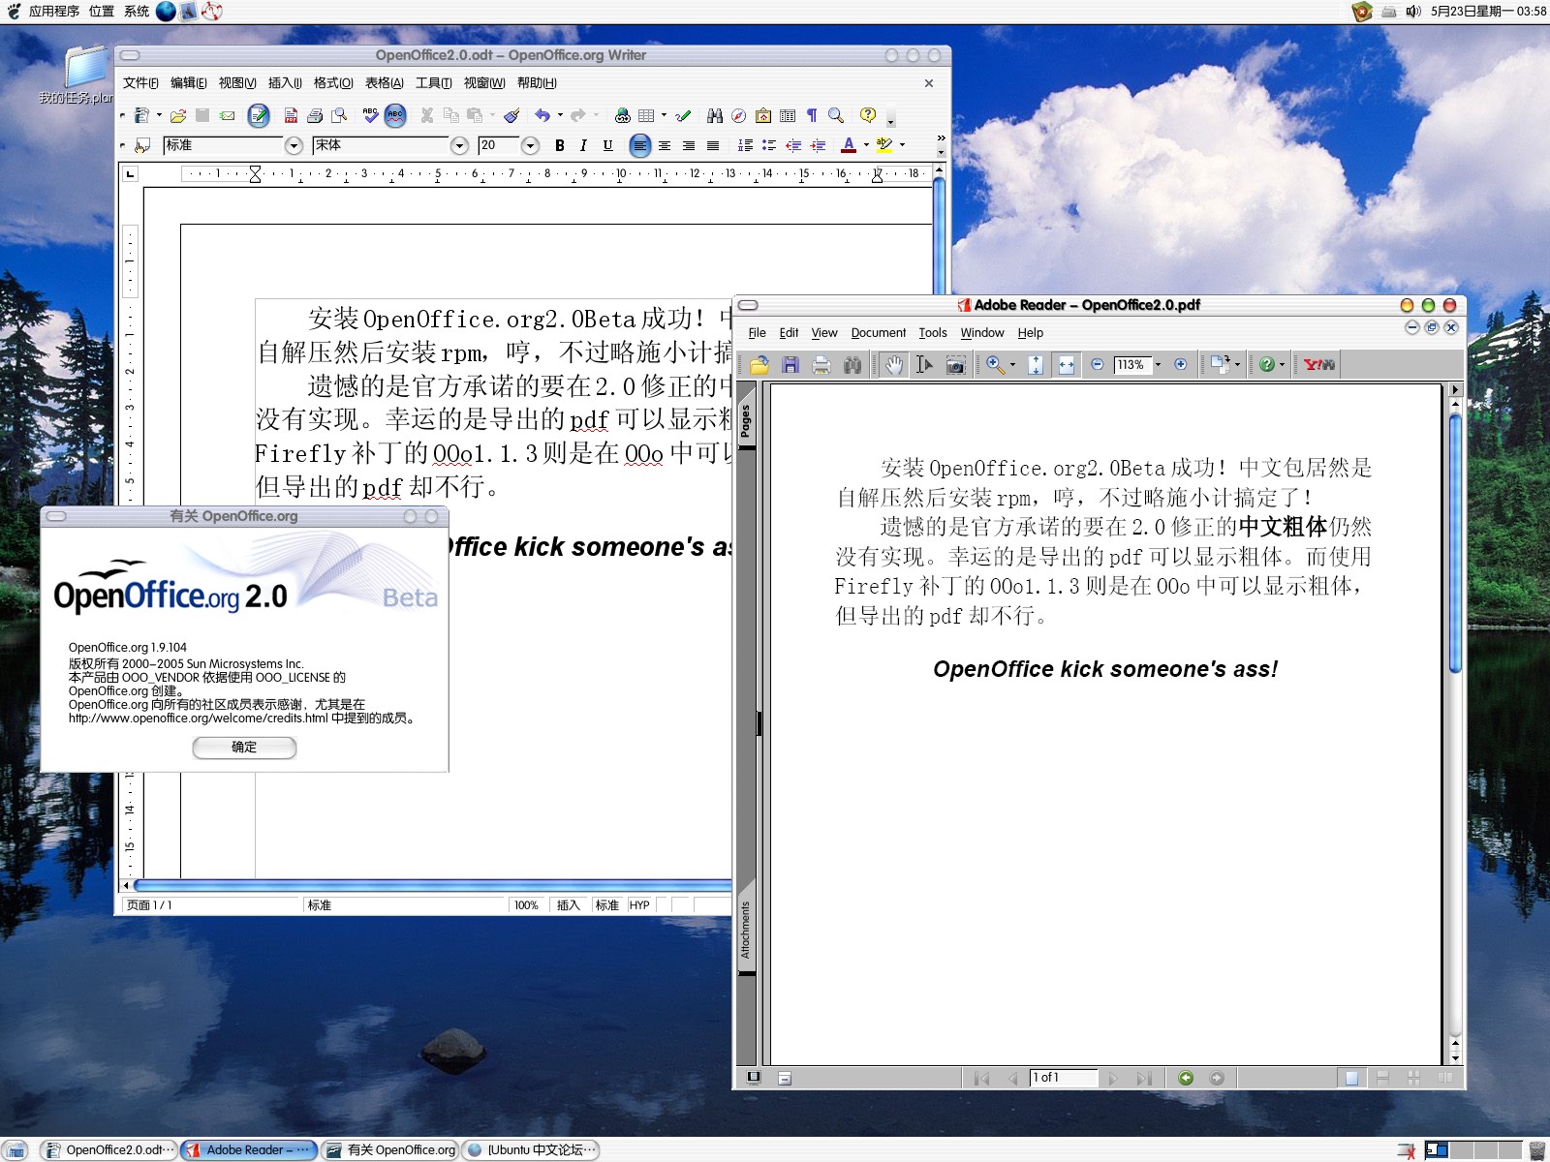
Task: Open the Navigator compass icon in Writer
Action: pyautogui.click(x=739, y=116)
